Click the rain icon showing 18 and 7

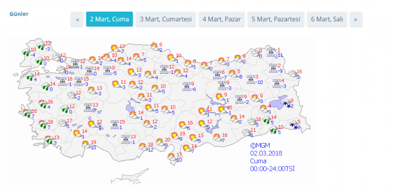point(43,124)
